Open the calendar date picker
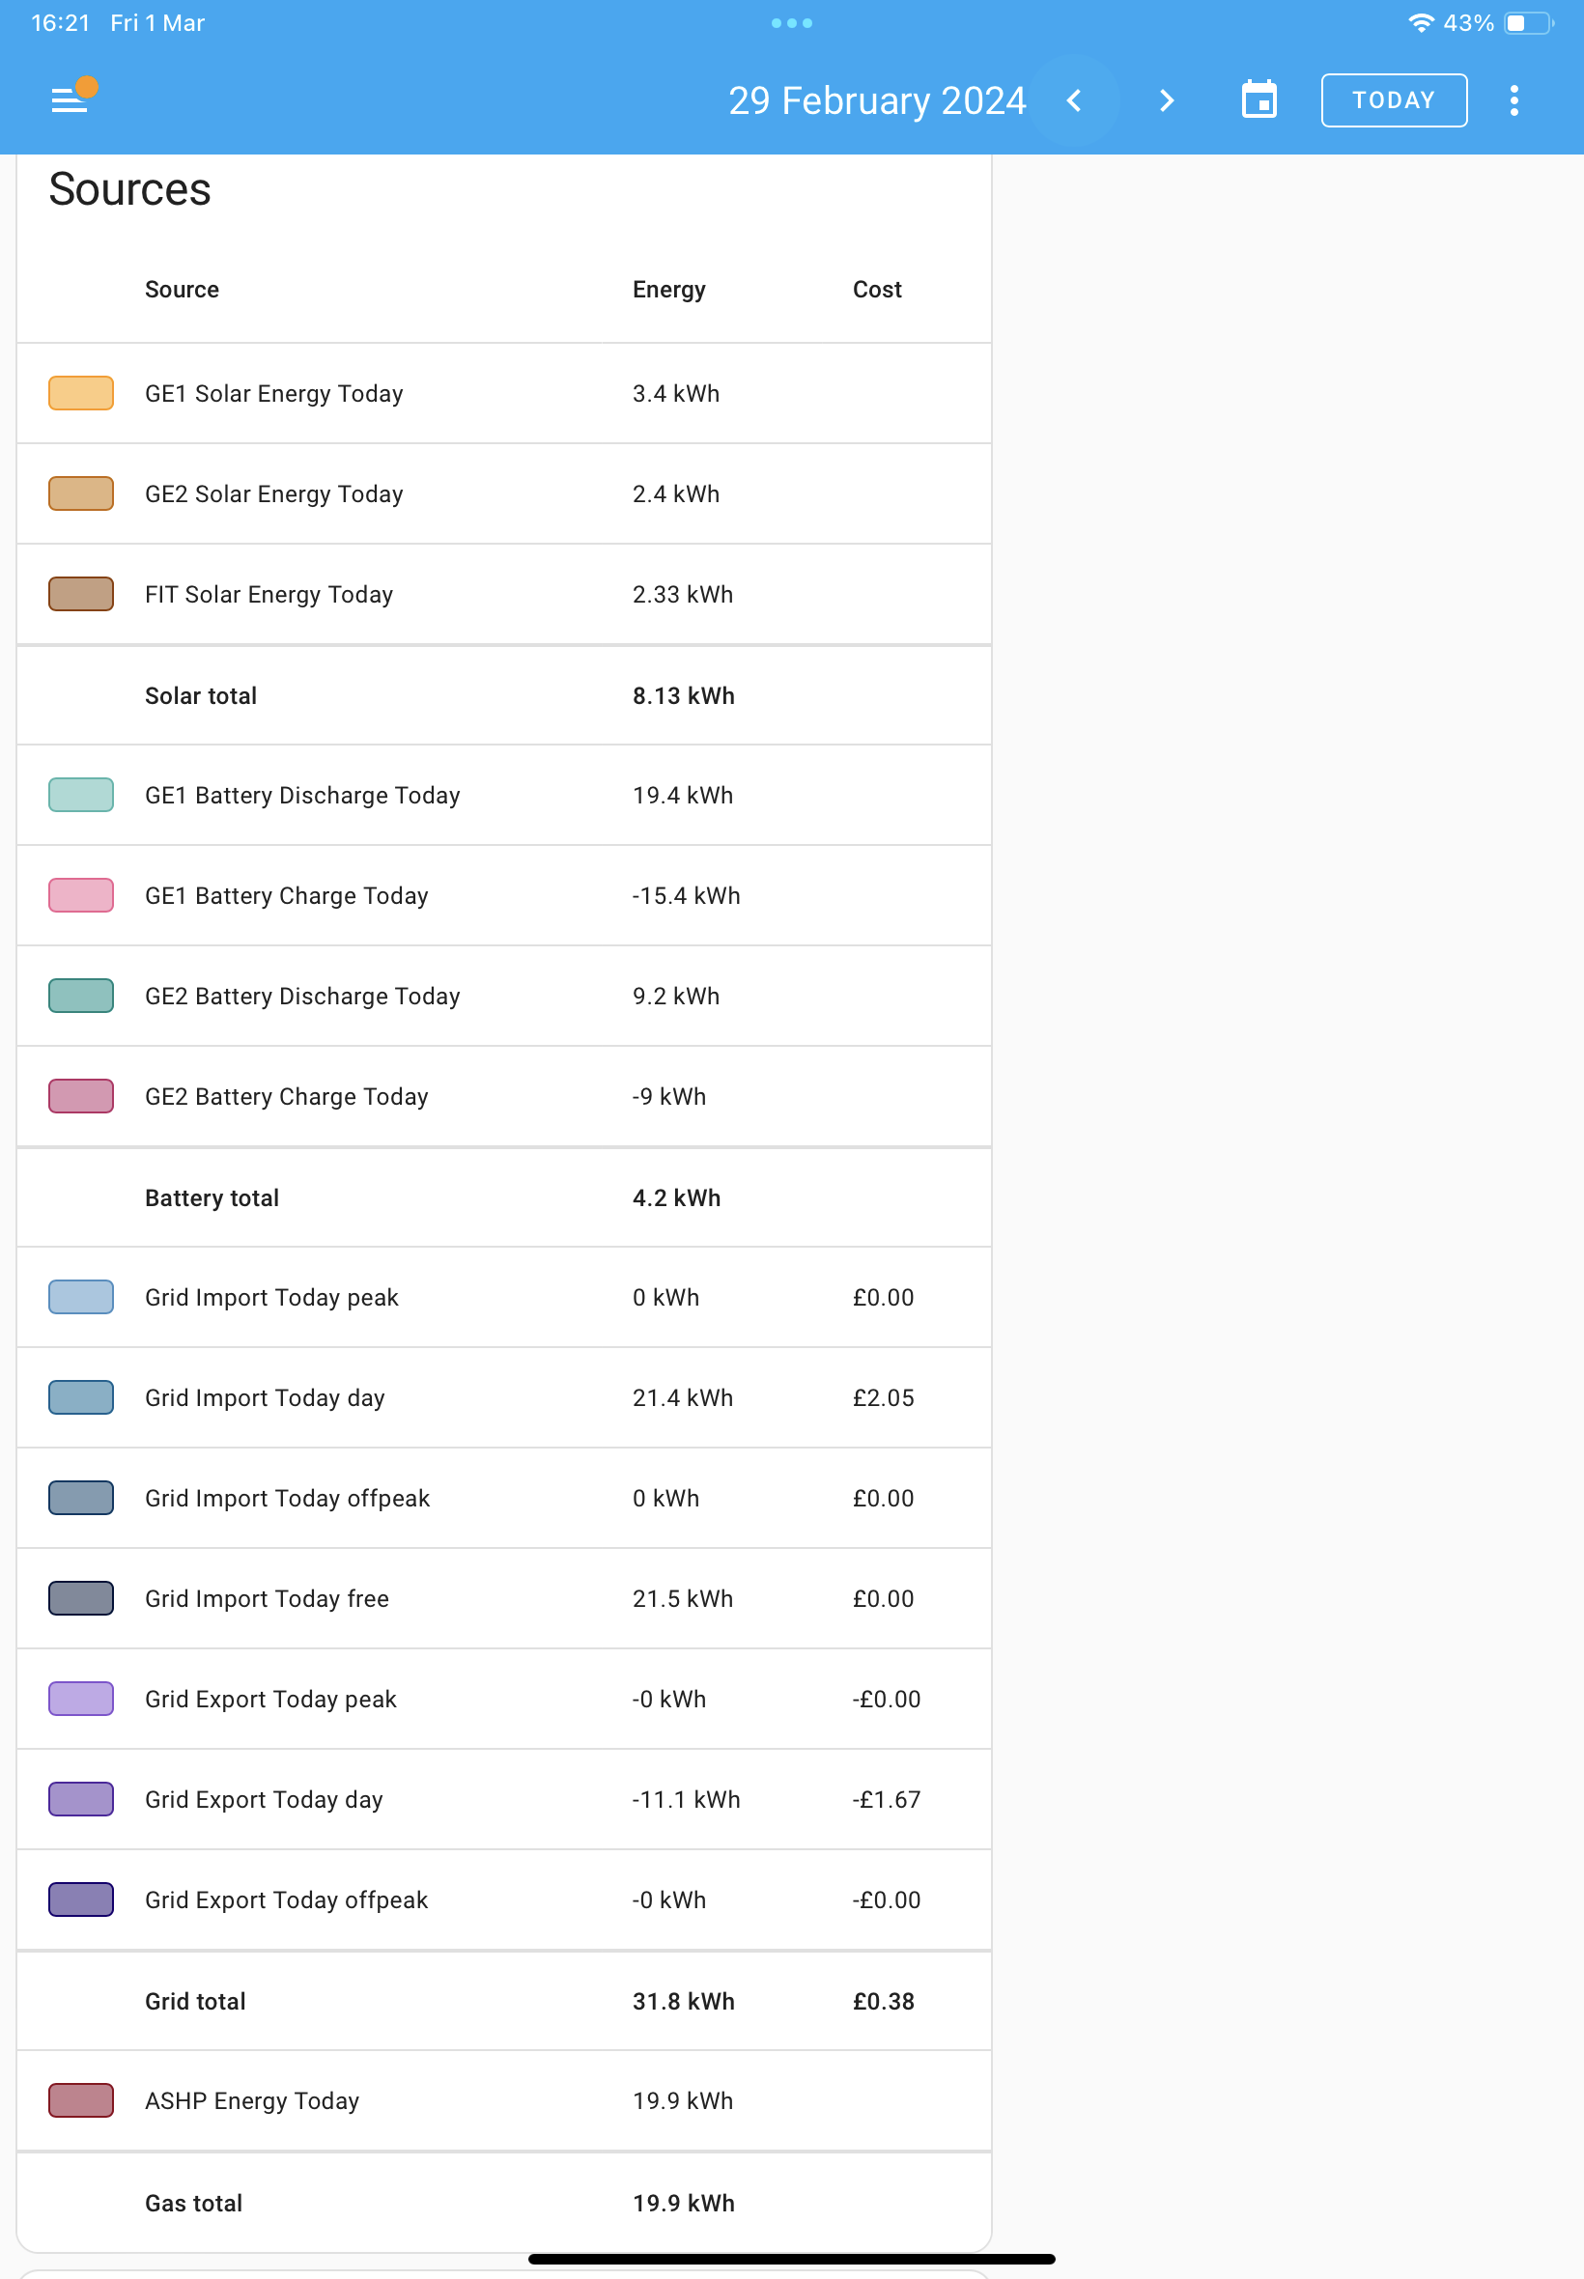This screenshot has height=2279, width=1584. pyautogui.click(x=1259, y=100)
